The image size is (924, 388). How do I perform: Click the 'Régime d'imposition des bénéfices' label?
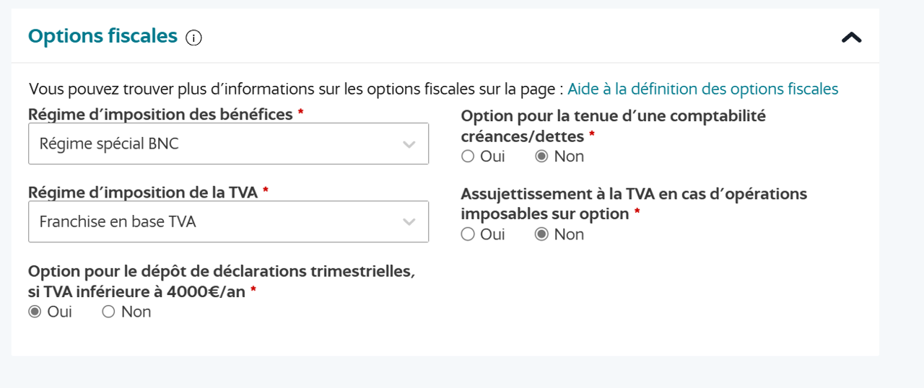point(160,114)
